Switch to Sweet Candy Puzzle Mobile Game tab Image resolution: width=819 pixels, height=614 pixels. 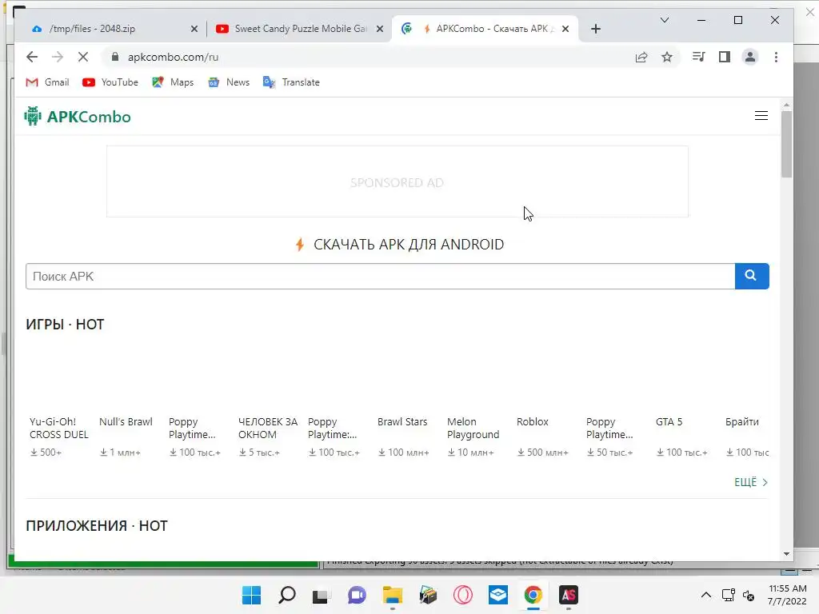pos(300,29)
